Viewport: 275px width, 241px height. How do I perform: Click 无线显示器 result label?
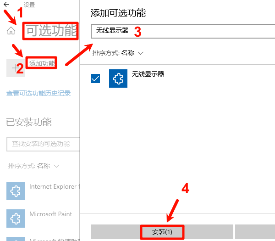[148, 74]
